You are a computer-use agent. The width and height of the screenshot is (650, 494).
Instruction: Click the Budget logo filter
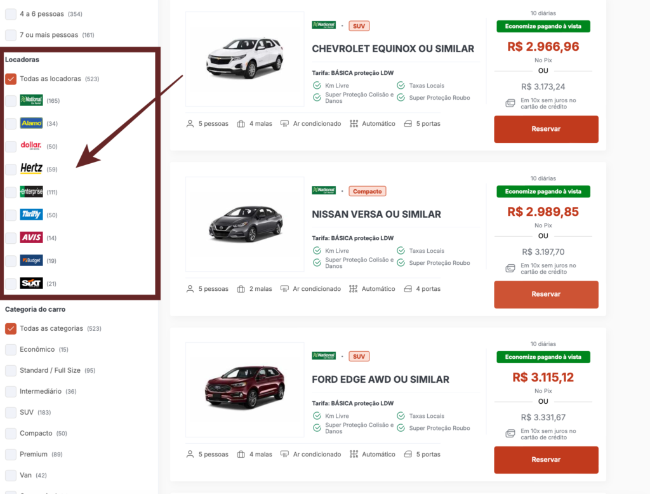(x=31, y=260)
